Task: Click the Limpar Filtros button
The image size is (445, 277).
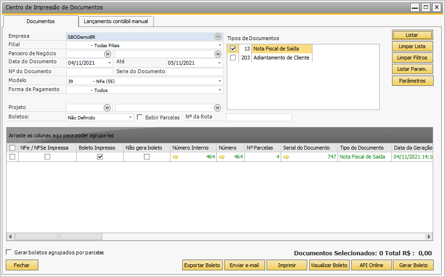Action: coord(412,58)
